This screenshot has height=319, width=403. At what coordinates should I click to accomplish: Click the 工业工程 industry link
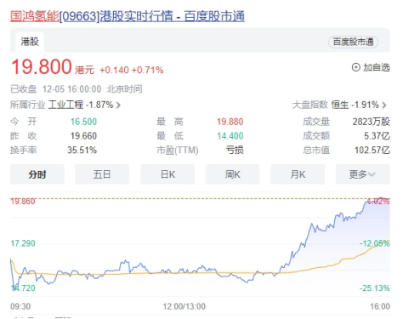click(65, 105)
